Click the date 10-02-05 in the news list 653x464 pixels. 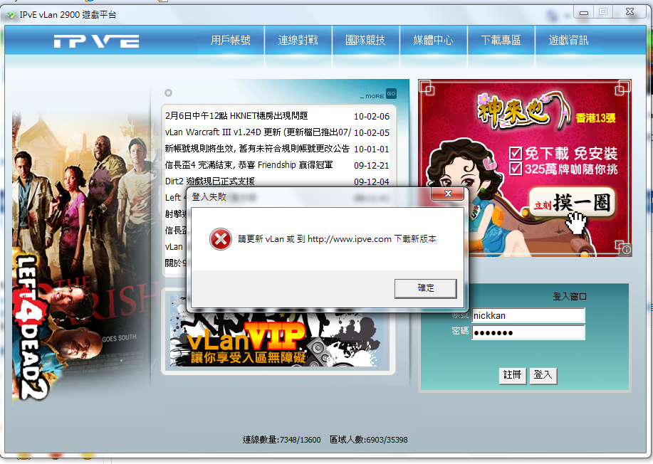pos(372,133)
